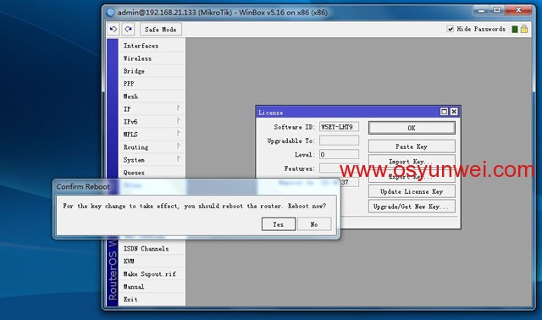The width and height of the screenshot is (542, 320).
Task: Click the undo arrow icon in toolbar
Action: pyautogui.click(x=113, y=30)
